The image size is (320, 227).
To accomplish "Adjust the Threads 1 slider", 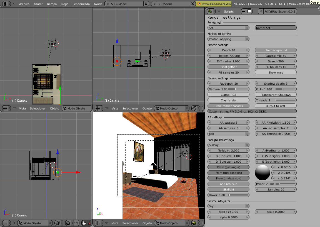I will tap(276, 100).
